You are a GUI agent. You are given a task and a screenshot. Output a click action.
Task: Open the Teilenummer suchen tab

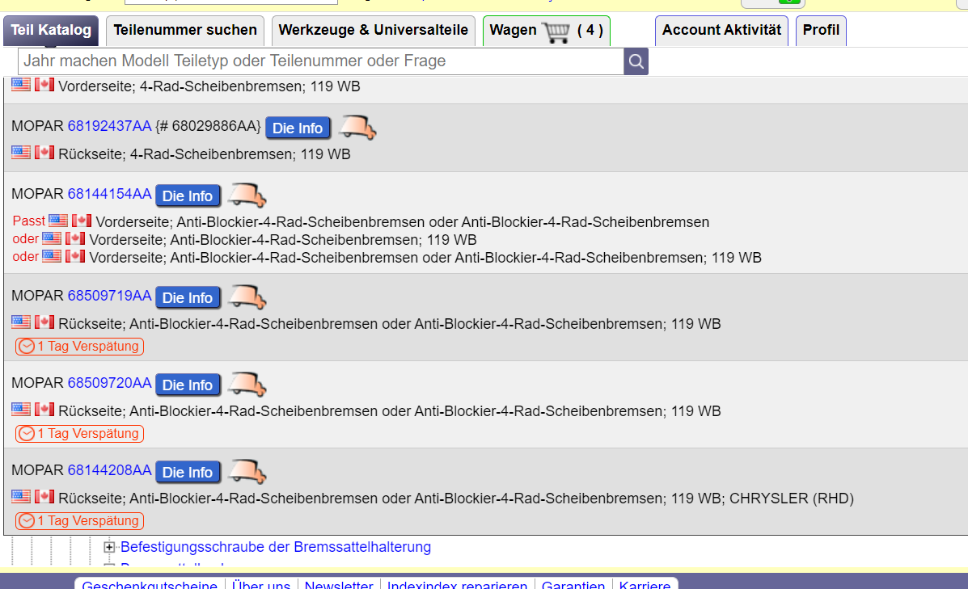coord(185,31)
